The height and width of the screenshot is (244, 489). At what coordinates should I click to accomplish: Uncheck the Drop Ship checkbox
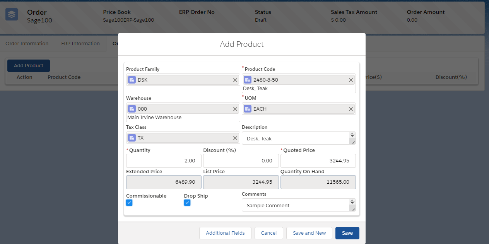tap(187, 203)
